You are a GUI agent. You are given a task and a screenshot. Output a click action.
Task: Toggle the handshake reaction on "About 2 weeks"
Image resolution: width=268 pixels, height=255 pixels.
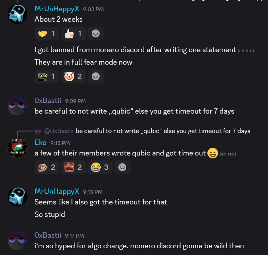pos(47,33)
